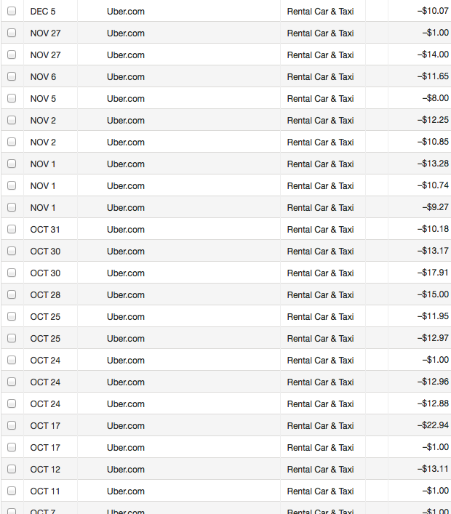The image size is (451, 514).
Task: Open the Uber.com entry dated NOV 6
Action: click(125, 76)
